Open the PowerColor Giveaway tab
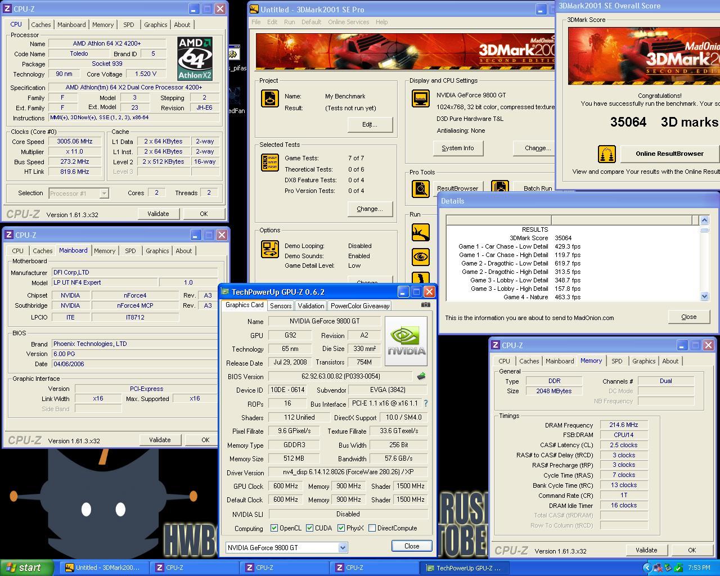Screen dimensions: 720x576 click(360, 305)
